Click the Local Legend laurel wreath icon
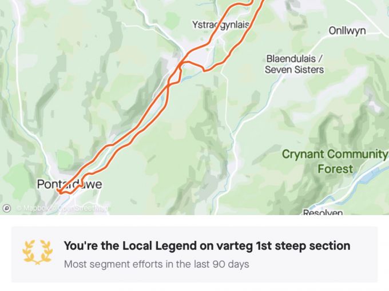The height and width of the screenshot is (291, 389). 37,252
